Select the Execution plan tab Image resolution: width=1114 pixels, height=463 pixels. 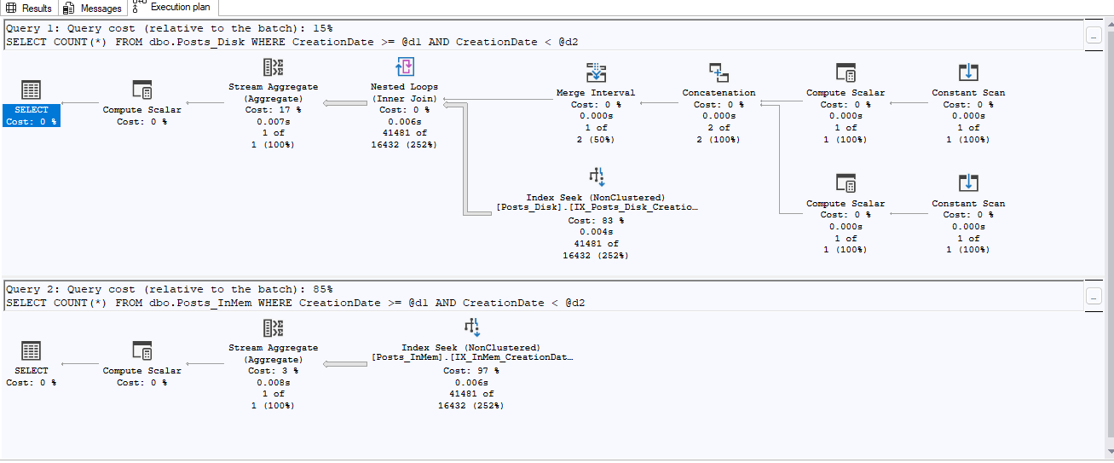(173, 8)
